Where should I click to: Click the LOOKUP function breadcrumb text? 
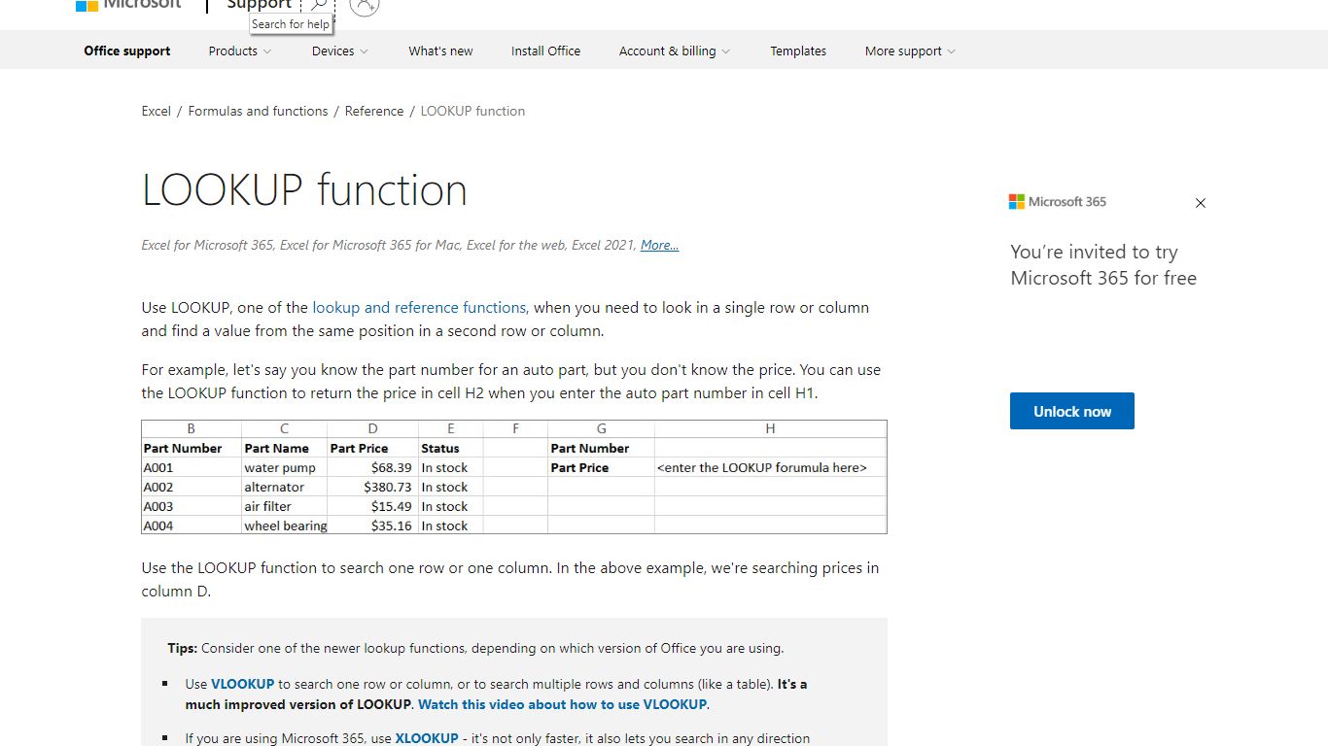(472, 111)
